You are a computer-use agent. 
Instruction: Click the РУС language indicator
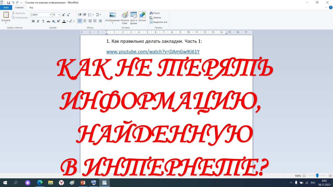tap(313, 183)
